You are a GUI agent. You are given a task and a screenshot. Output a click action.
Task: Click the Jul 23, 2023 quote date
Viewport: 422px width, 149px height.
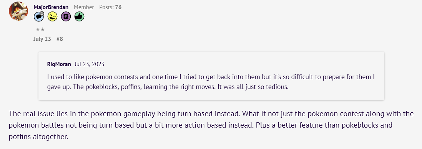(89, 64)
